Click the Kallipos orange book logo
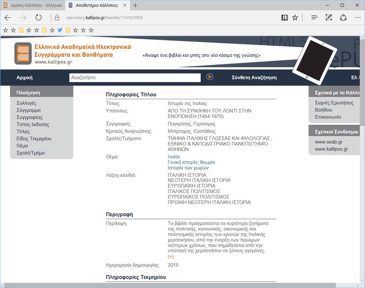This screenshot has width=365, height=288. [23, 53]
